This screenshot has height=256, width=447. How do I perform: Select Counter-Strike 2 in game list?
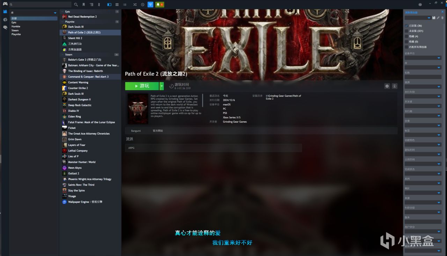(90, 88)
